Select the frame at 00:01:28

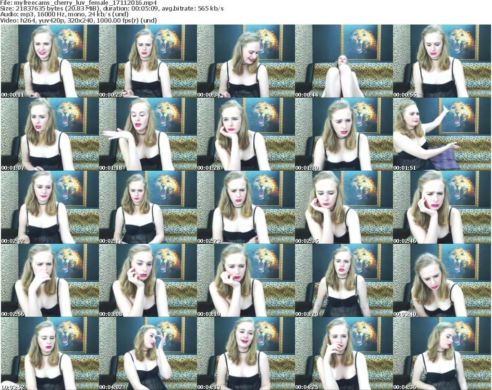point(246,134)
